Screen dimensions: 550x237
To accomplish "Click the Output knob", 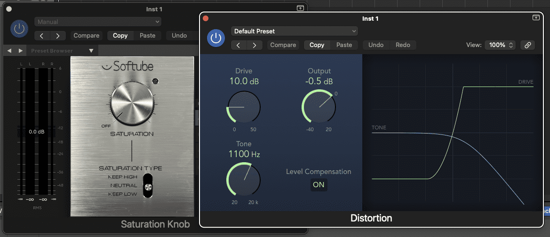I will 319,107.
